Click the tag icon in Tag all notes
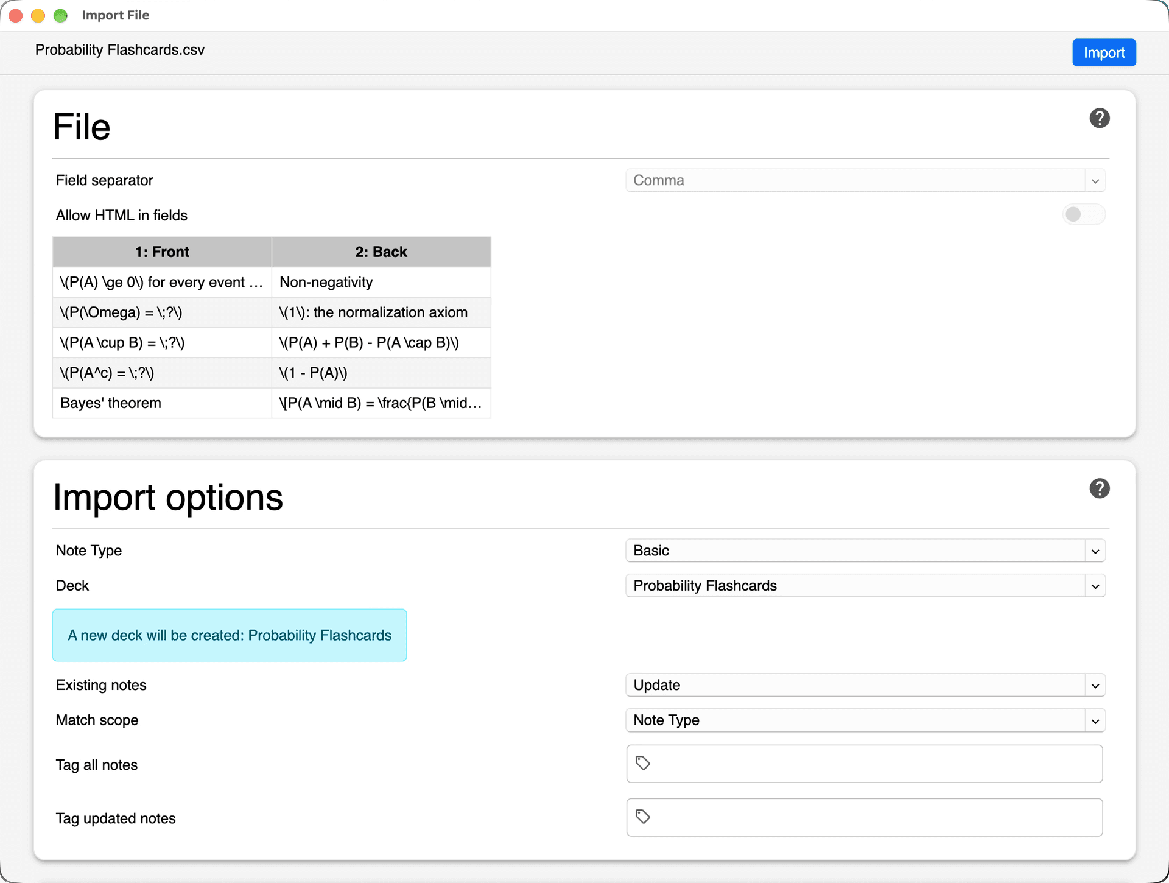 tap(643, 763)
